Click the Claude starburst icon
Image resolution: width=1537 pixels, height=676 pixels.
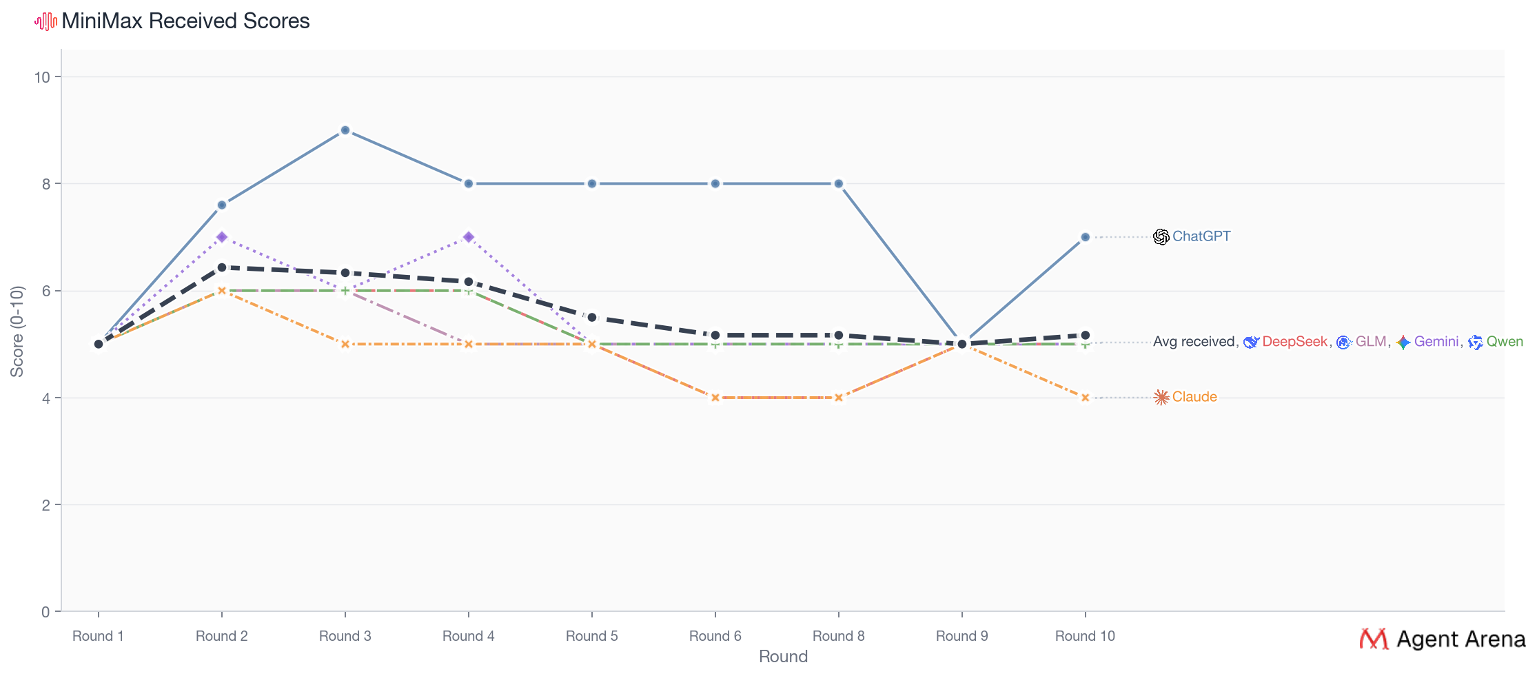pyautogui.click(x=1161, y=398)
